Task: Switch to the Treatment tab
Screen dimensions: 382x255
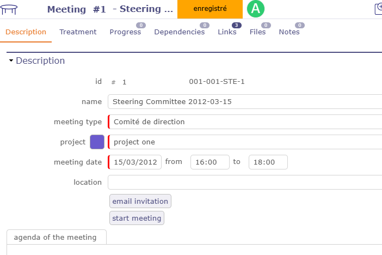Action: (x=78, y=32)
